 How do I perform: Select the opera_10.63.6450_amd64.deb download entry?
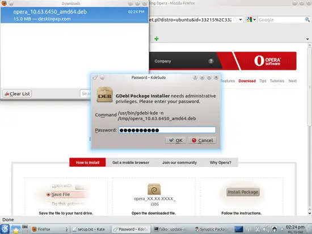pyautogui.click(x=74, y=15)
